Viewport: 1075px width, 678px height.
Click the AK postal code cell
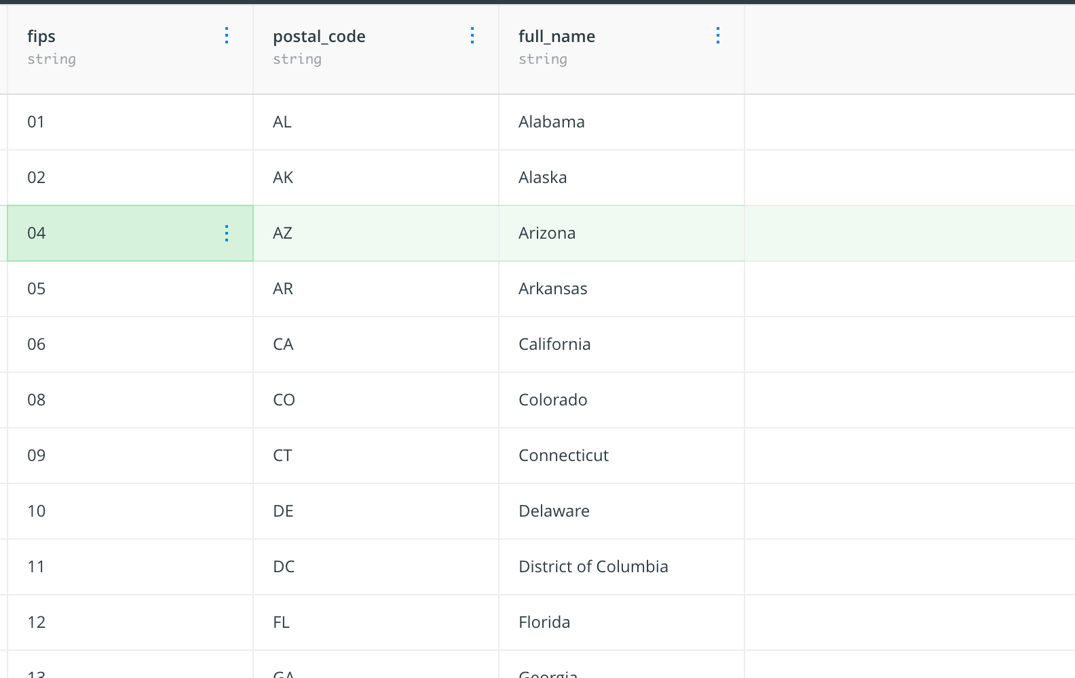click(376, 178)
